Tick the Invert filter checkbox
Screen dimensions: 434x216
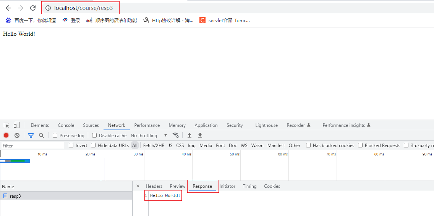[71, 145]
